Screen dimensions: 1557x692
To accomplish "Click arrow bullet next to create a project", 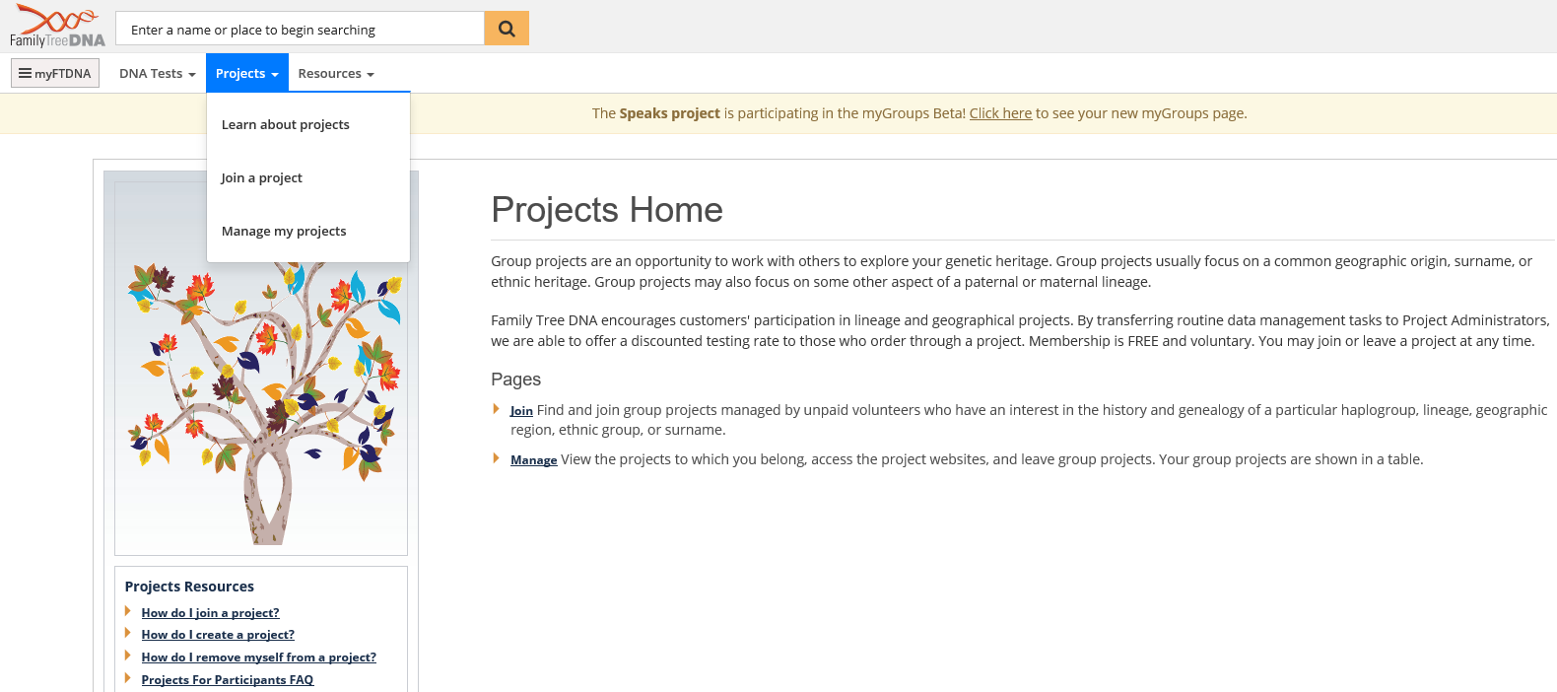I will click(x=127, y=634).
